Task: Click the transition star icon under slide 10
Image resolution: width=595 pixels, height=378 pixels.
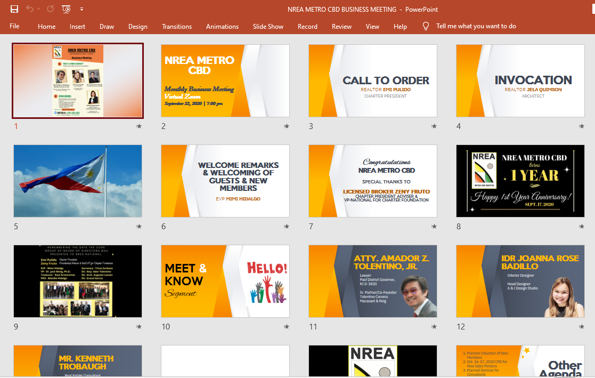Action: [x=287, y=327]
